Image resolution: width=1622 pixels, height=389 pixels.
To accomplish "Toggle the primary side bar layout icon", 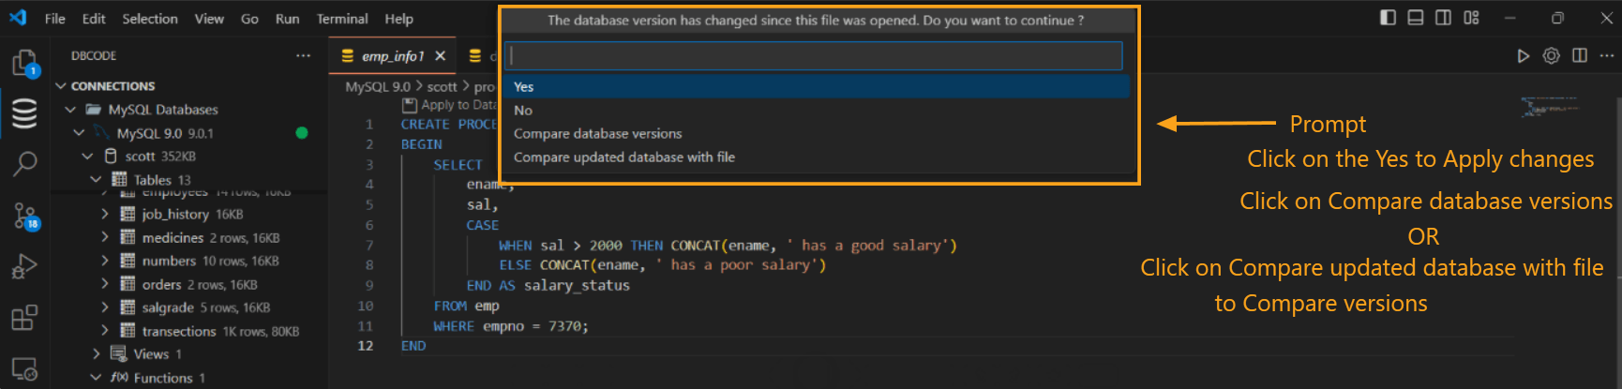I will pyautogui.click(x=1388, y=18).
